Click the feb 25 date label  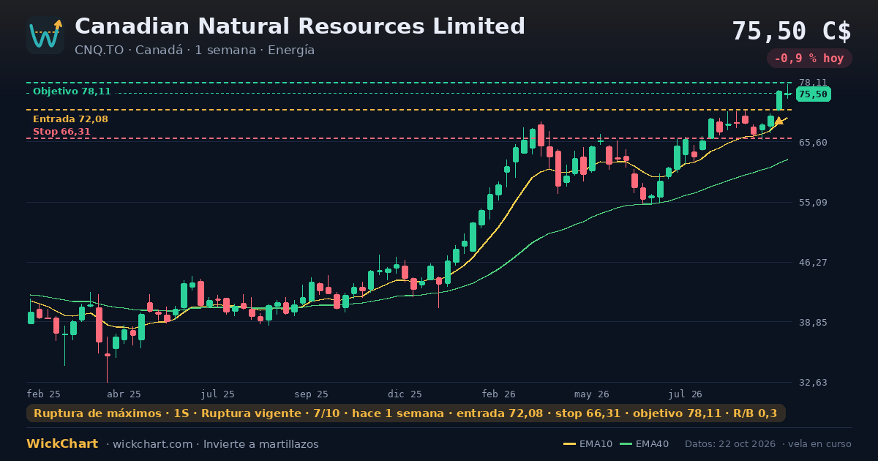pos(44,394)
